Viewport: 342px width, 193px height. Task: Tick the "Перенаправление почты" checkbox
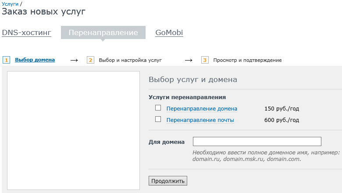point(158,119)
